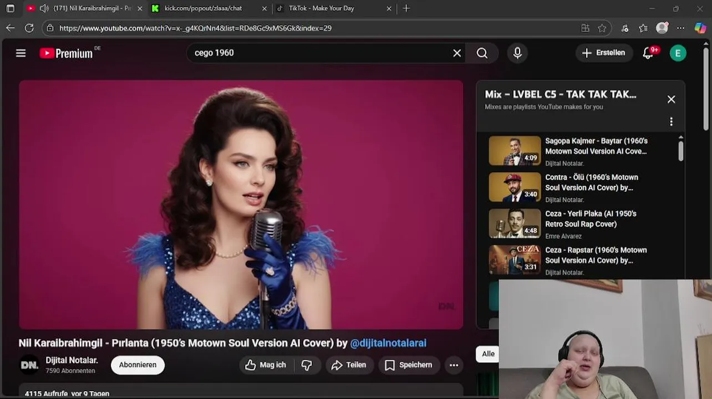Close the kick.com chat tab

[265, 8]
